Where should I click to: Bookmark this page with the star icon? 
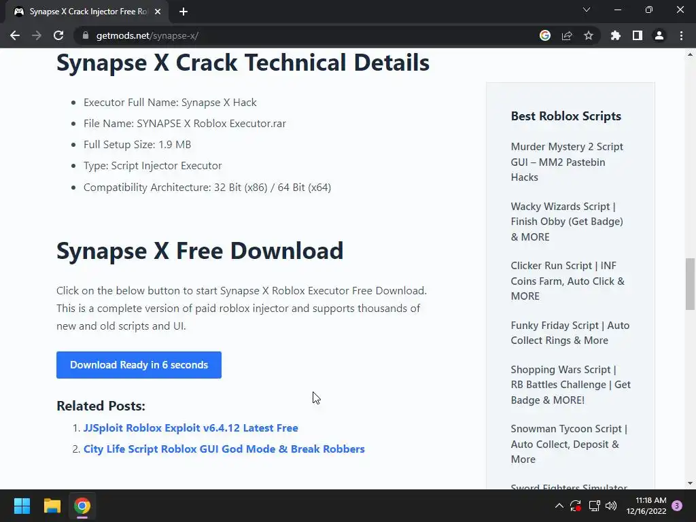tap(589, 35)
